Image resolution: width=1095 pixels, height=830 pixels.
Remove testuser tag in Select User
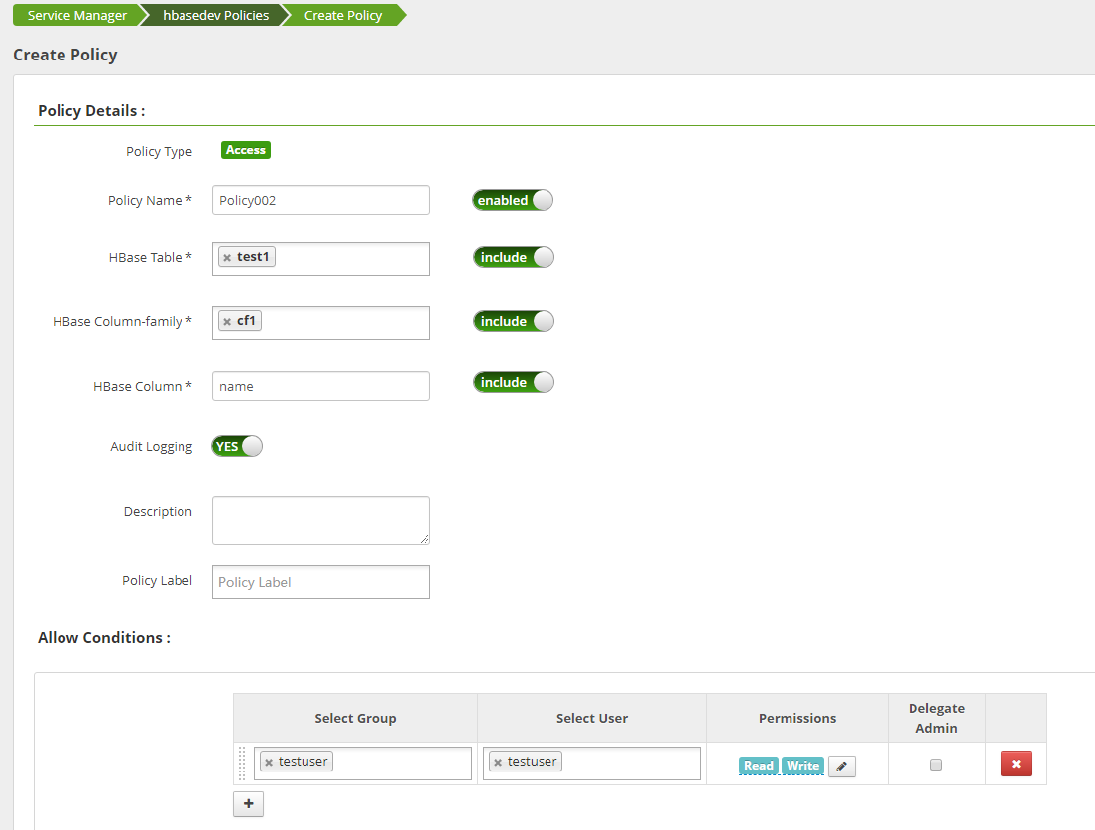coord(498,763)
